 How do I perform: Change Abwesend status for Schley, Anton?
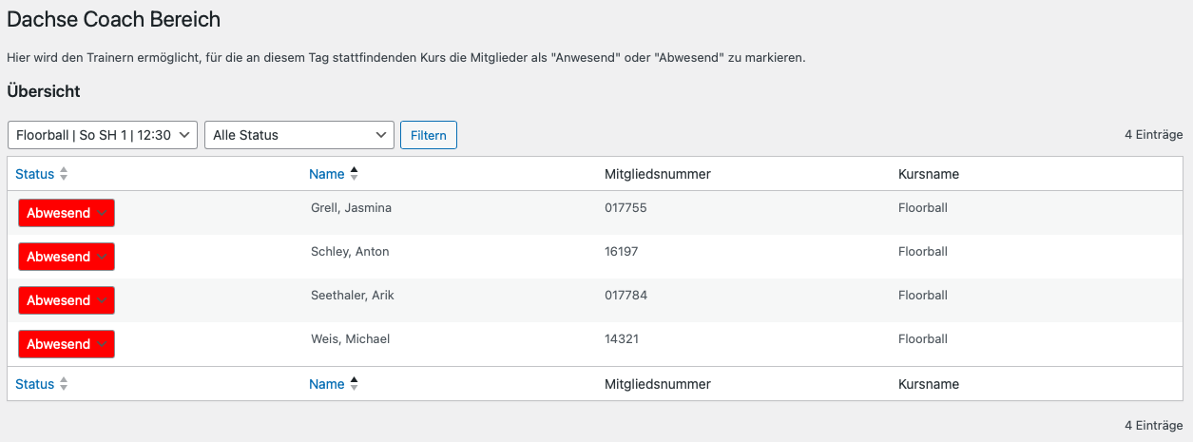pos(67,257)
